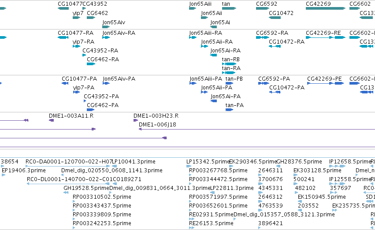This screenshot has width=375, height=230.
Task: Click the CG43952 gene label
Action: pyautogui.click(x=95, y=4)
